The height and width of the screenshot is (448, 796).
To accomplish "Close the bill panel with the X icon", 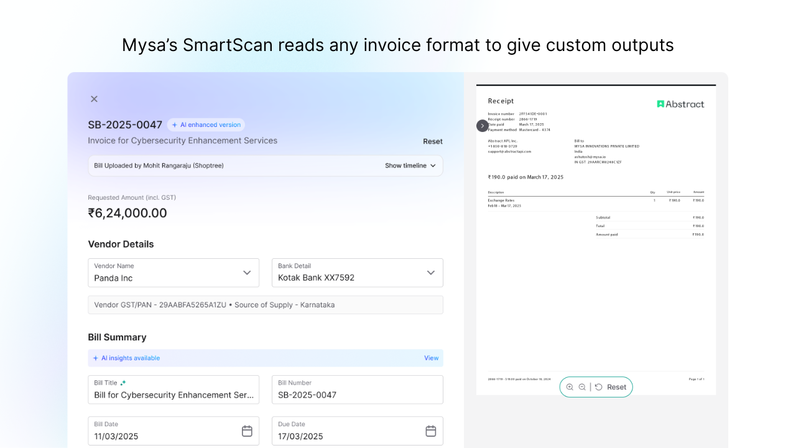I will click(x=94, y=99).
